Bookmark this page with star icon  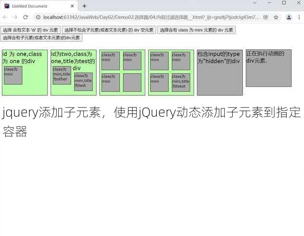pos(276,17)
